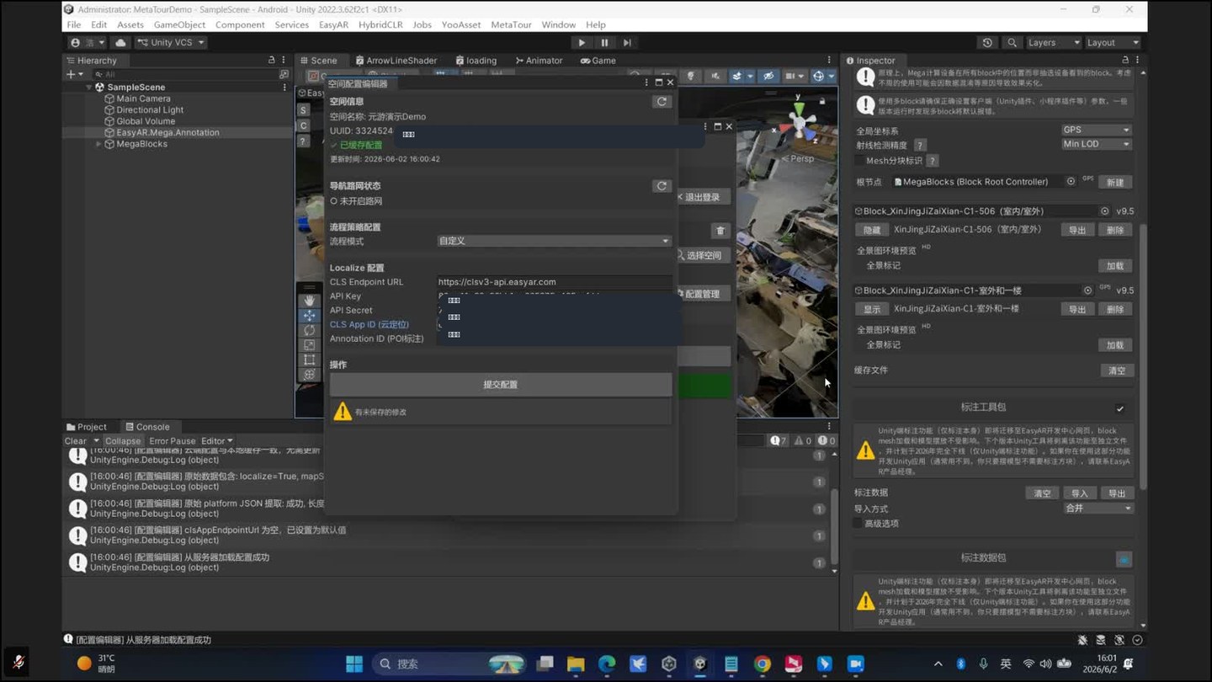Click the 提交配置 button
The width and height of the screenshot is (1212, 682).
tap(501, 385)
